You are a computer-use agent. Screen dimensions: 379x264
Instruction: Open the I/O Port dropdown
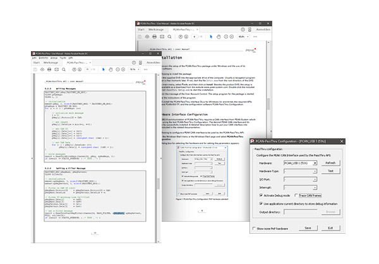coord(300,179)
